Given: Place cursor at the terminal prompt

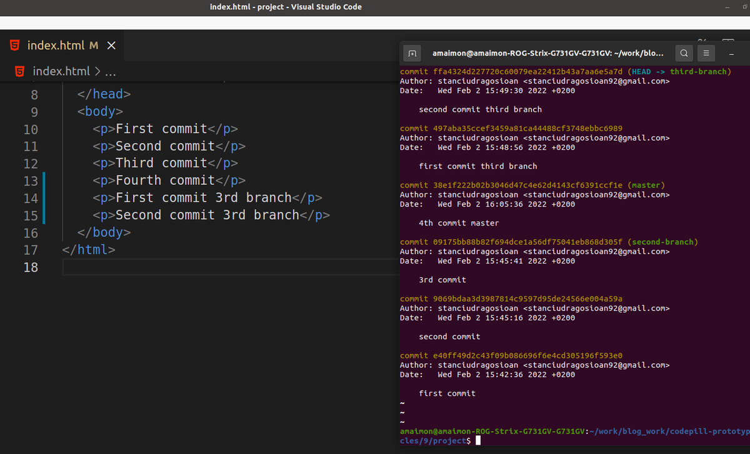Looking at the screenshot, I should (477, 440).
